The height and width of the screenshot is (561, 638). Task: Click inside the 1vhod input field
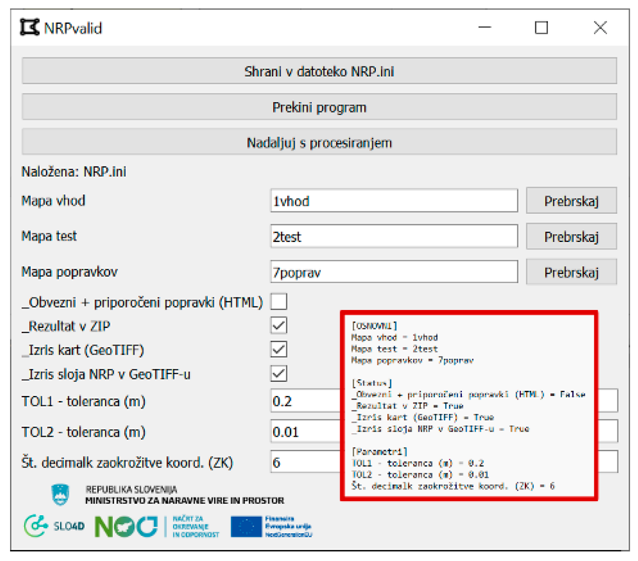point(394,201)
